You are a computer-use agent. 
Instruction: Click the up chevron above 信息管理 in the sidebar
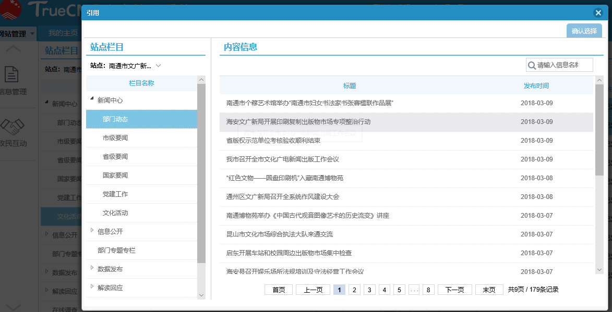pos(14,48)
